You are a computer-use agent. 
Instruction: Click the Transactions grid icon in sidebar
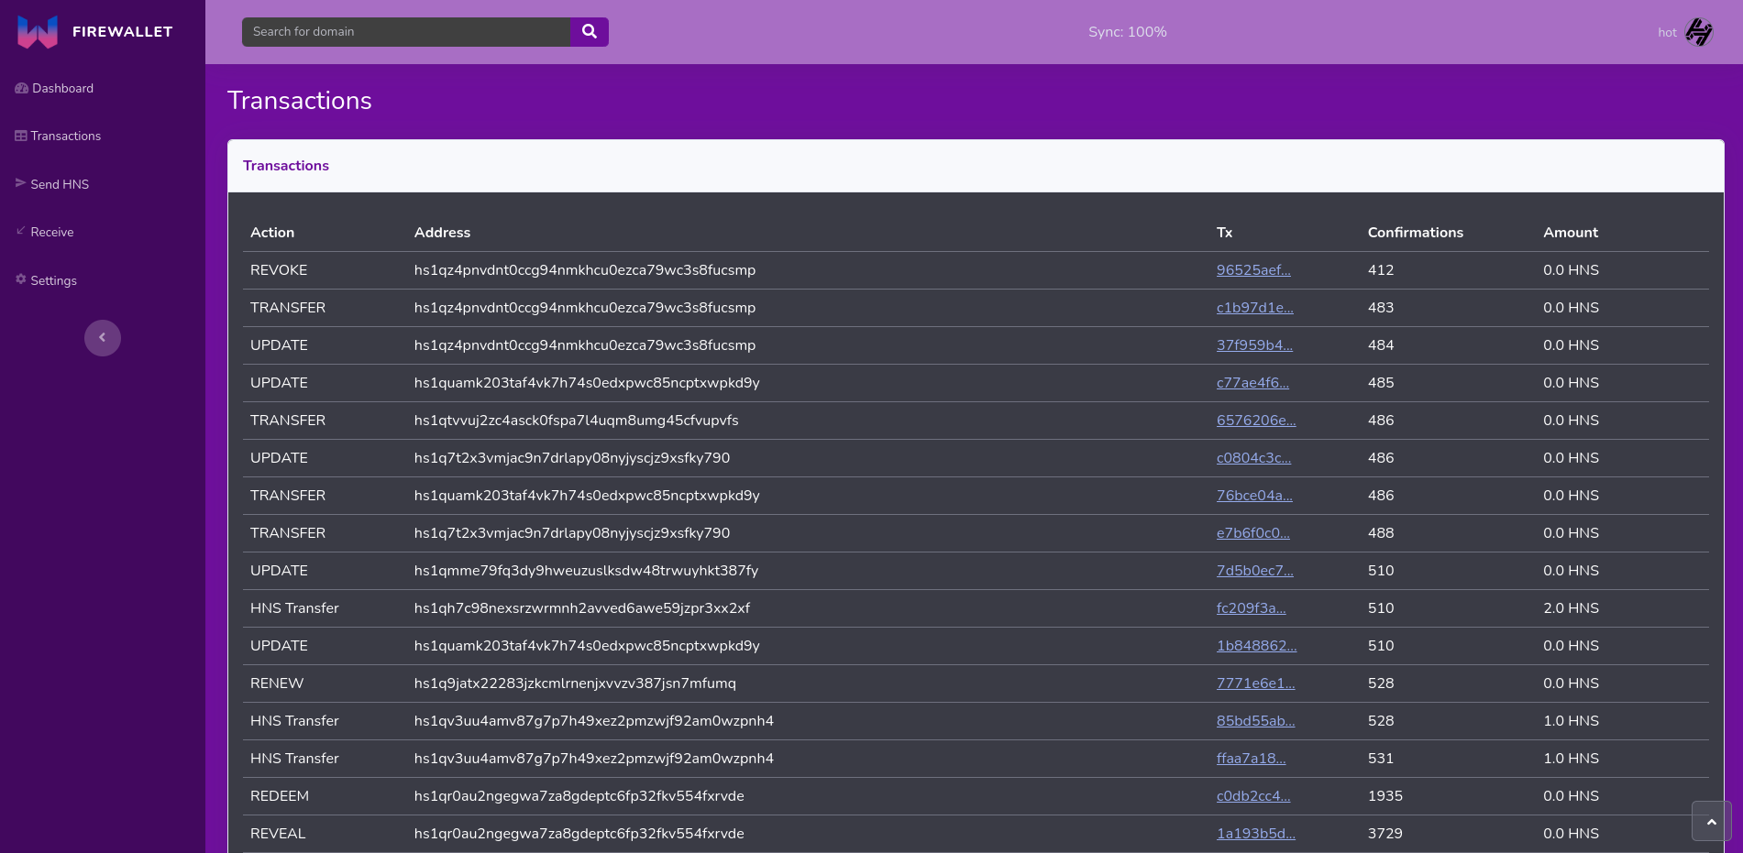coord(20,135)
